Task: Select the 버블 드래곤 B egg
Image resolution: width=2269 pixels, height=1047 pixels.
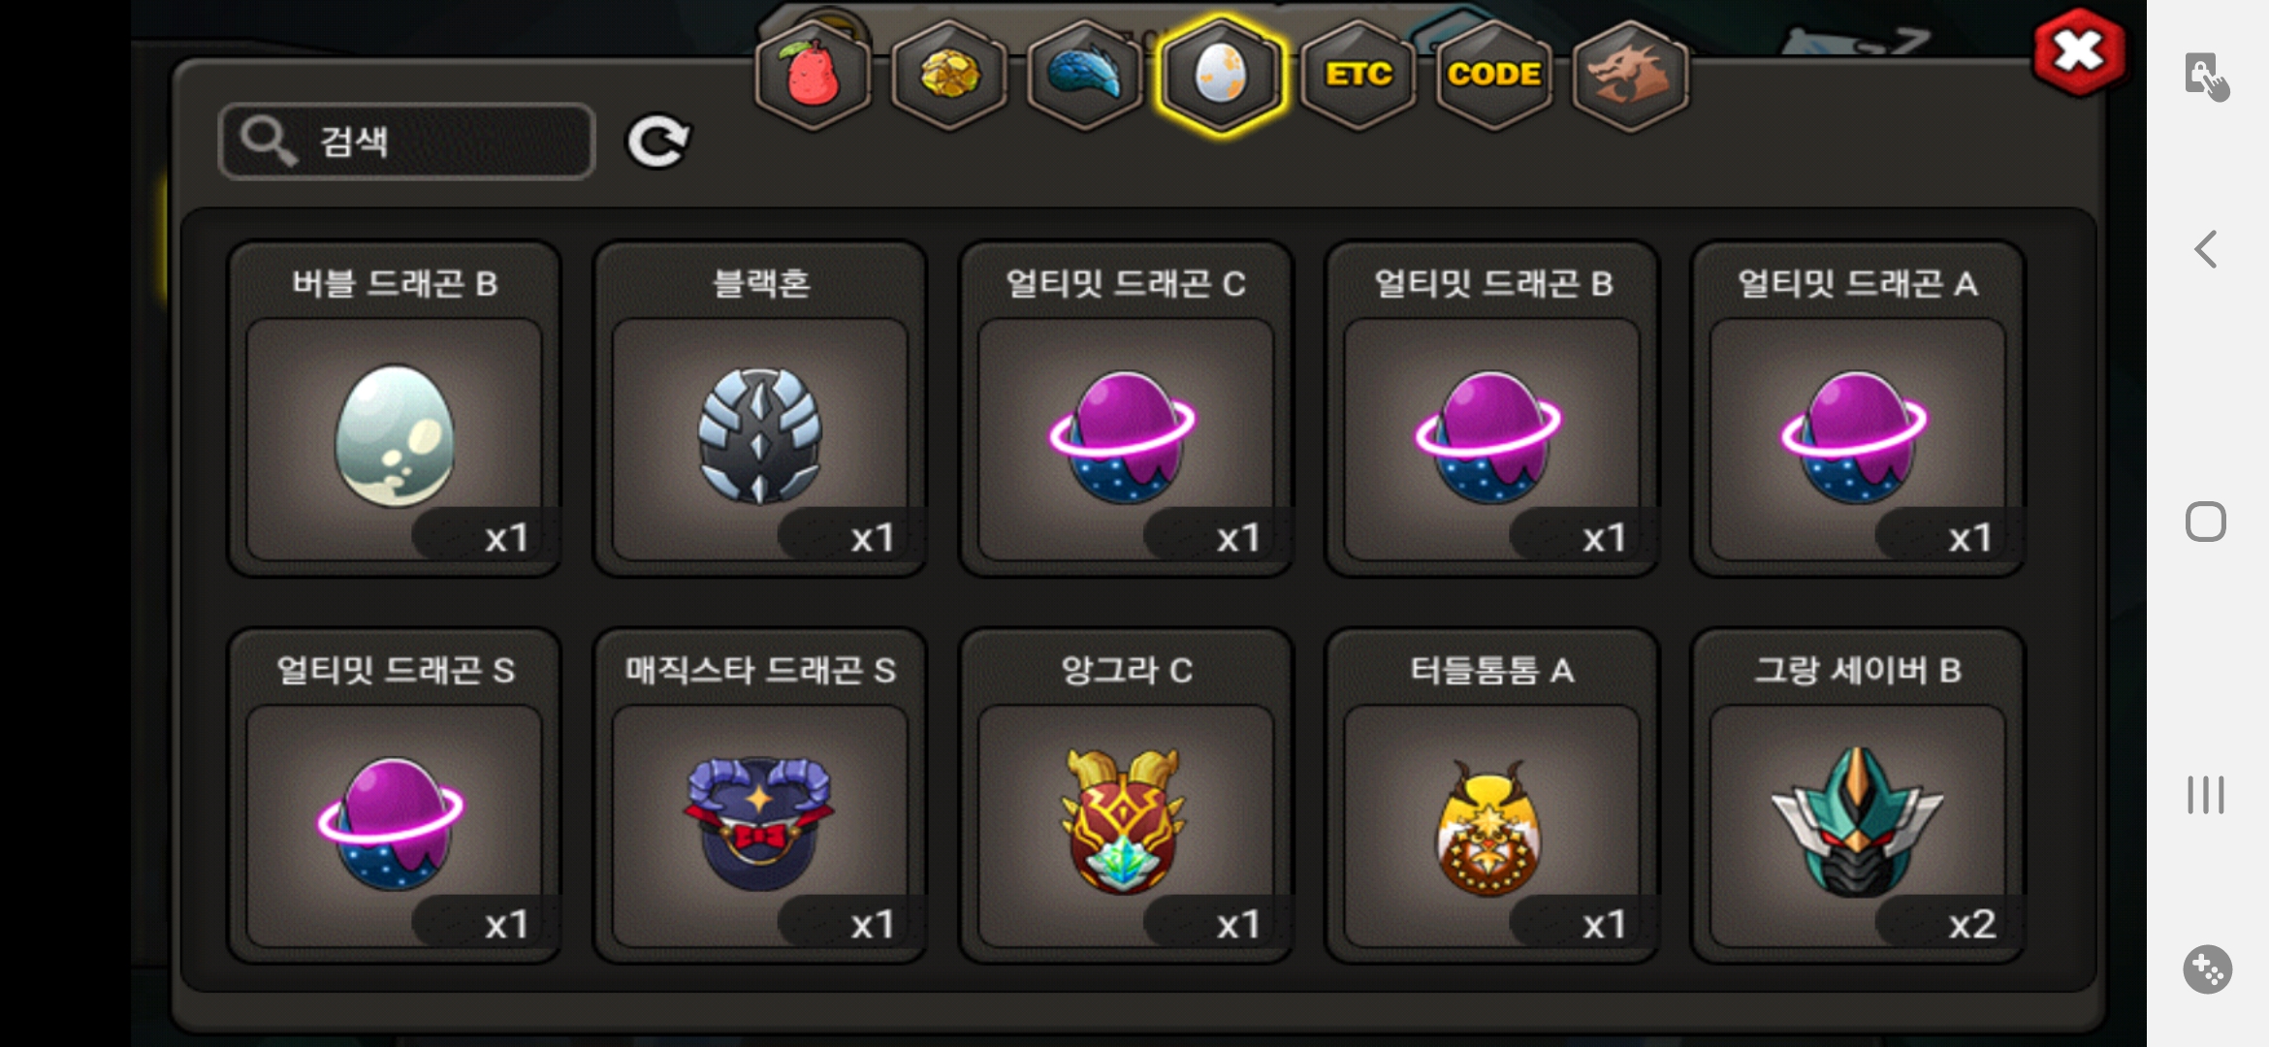Action: (395, 409)
